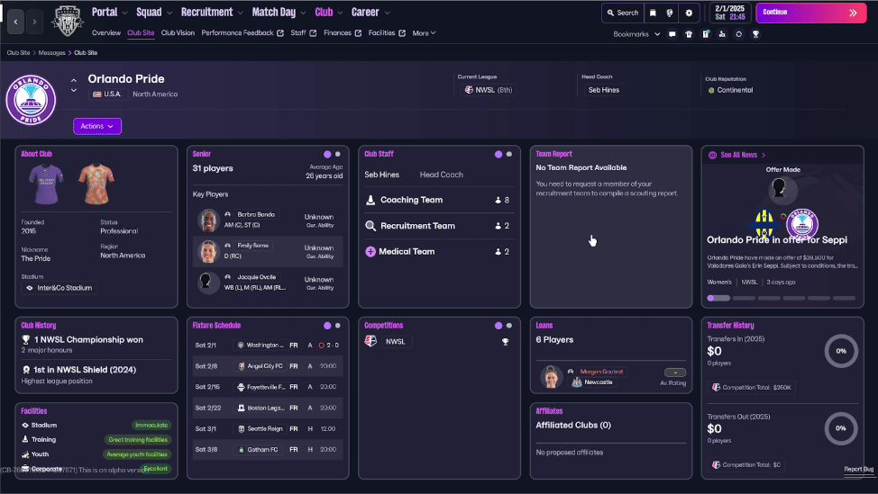This screenshot has height=494, width=878.
Task: Go back with the left arrow button
Action: pyautogui.click(x=15, y=22)
